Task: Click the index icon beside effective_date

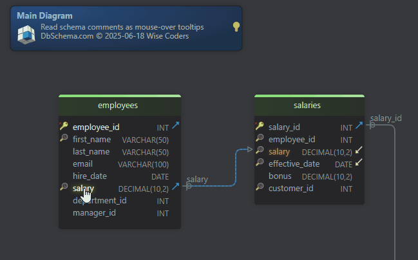Action: tap(260, 162)
